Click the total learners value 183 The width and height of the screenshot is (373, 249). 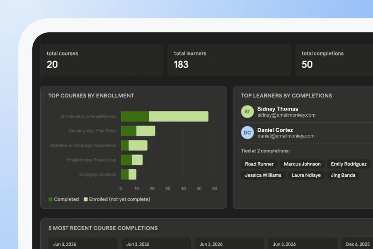pyautogui.click(x=181, y=65)
